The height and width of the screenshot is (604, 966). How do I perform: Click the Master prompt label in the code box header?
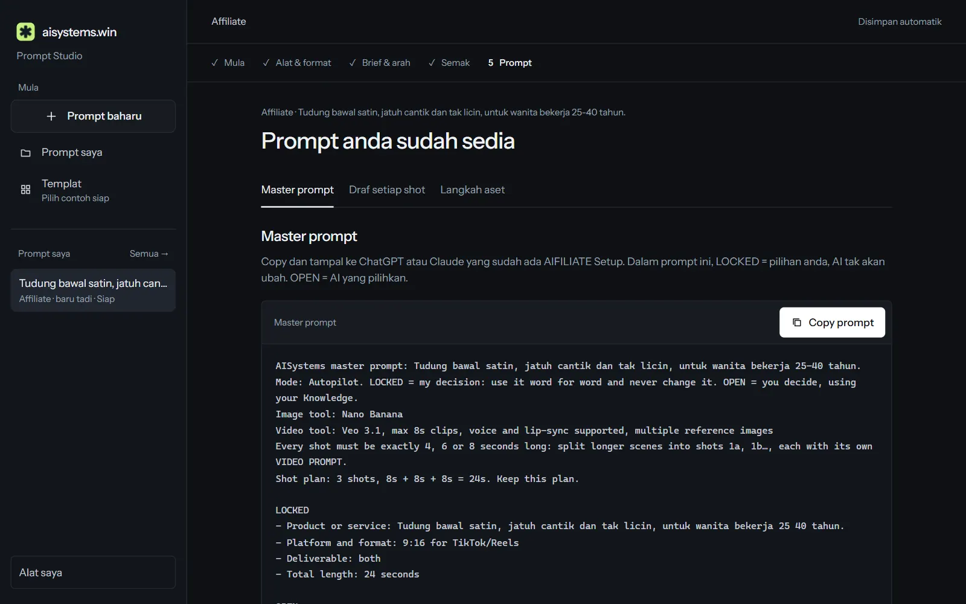point(305,323)
